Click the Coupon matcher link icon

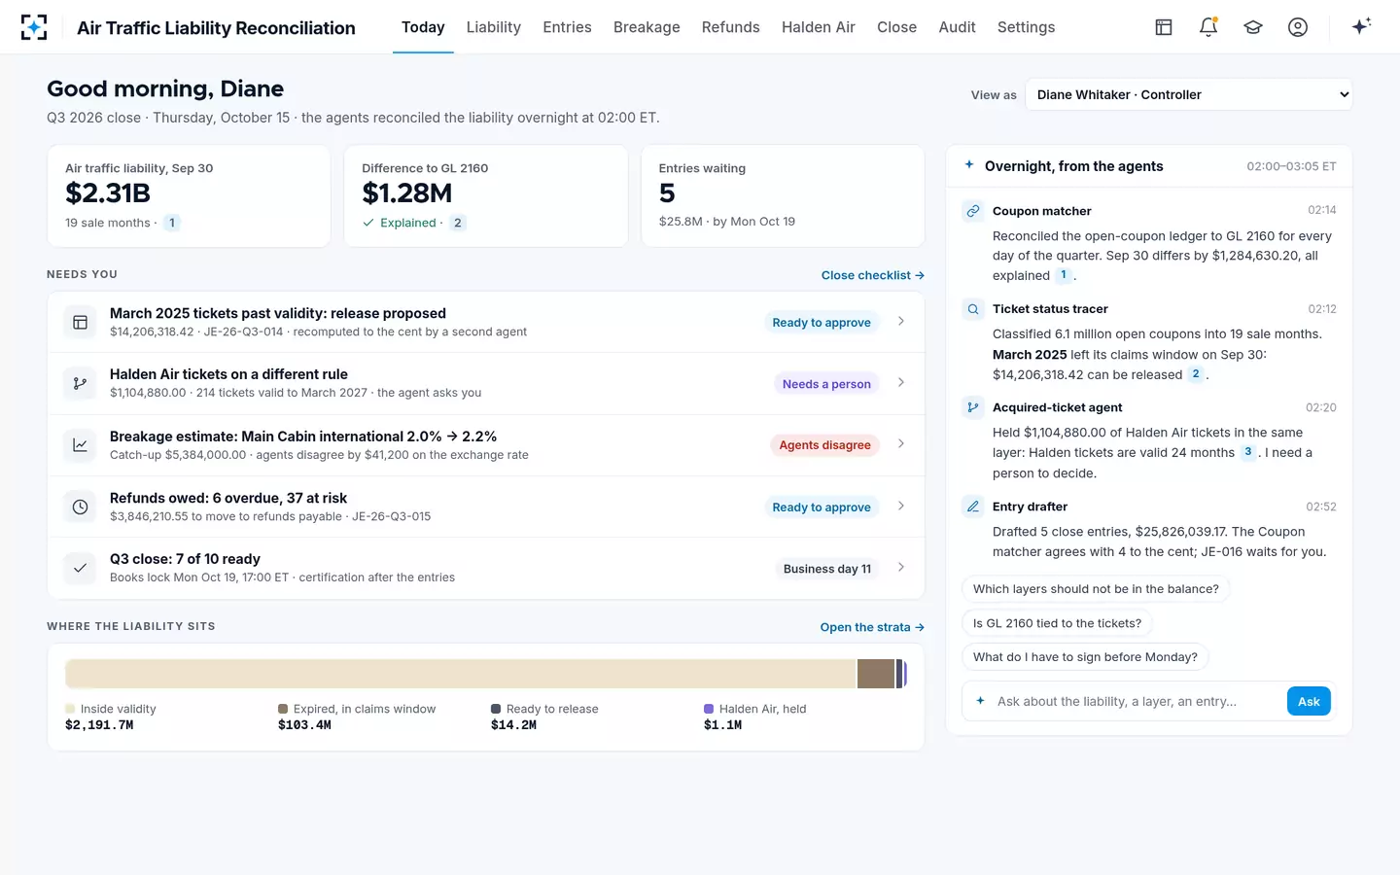[972, 211]
